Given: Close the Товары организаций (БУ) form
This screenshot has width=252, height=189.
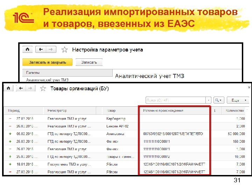Looking at the screenshot, I should pos(249,87).
